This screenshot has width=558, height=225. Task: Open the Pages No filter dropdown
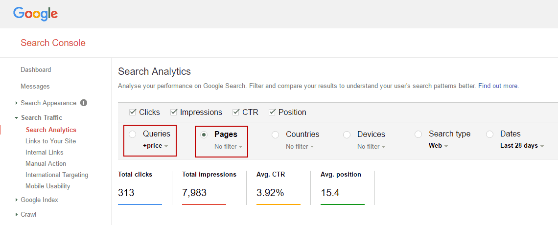[x=228, y=146]
